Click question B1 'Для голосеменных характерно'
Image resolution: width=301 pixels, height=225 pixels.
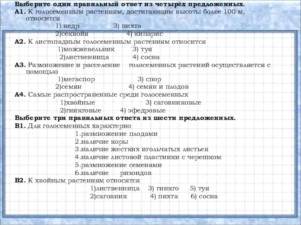(x=73, y=126)
